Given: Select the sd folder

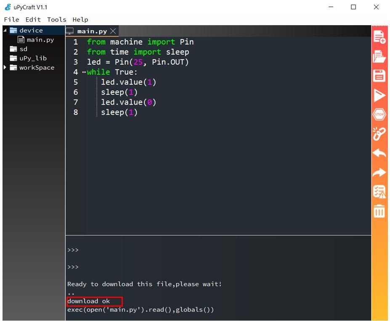Looking at the screenshot, I should coord(24,49).
